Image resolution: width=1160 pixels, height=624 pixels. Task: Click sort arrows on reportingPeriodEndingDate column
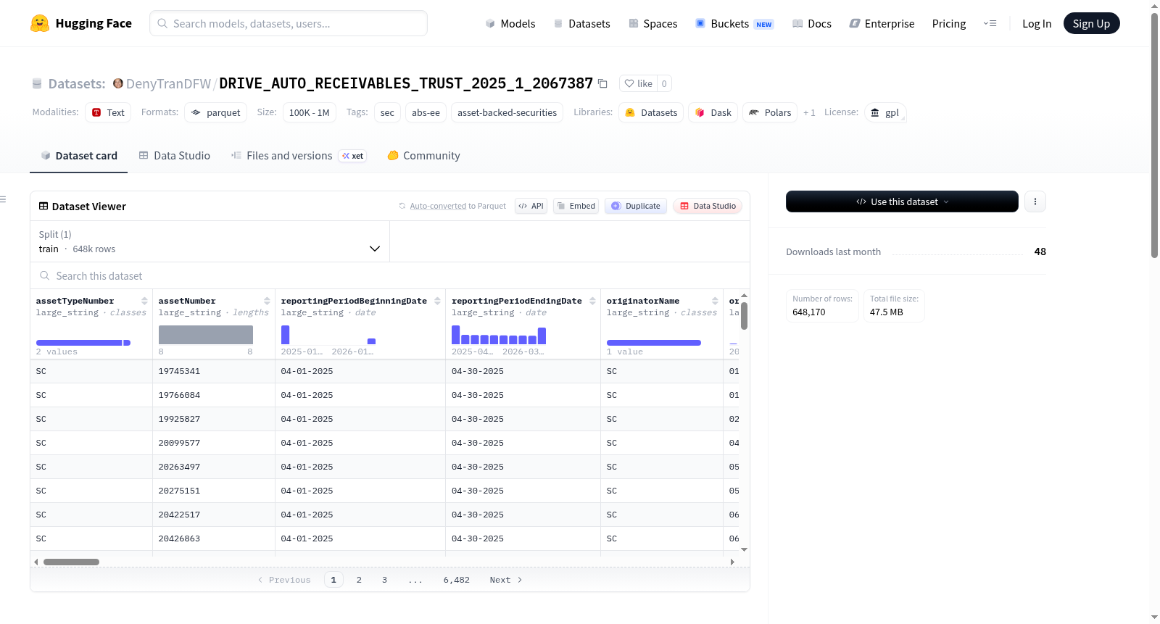pyautogui.click(x=592, y=301)
